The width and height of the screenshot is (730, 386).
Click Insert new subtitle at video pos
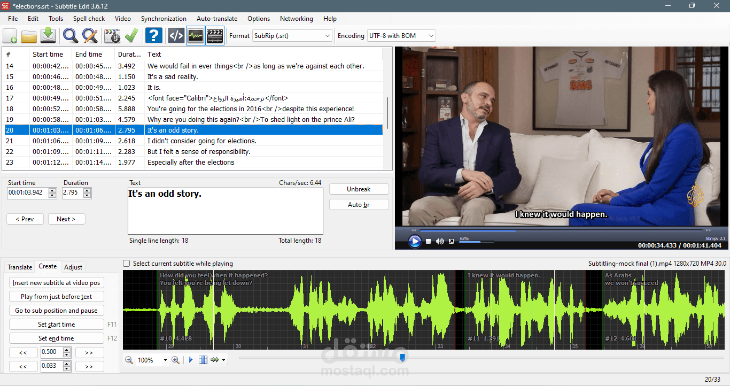pos(57,283)
